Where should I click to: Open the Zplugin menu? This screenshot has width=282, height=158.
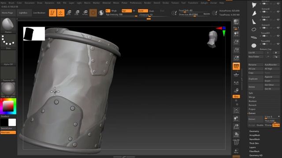(204, 3)
